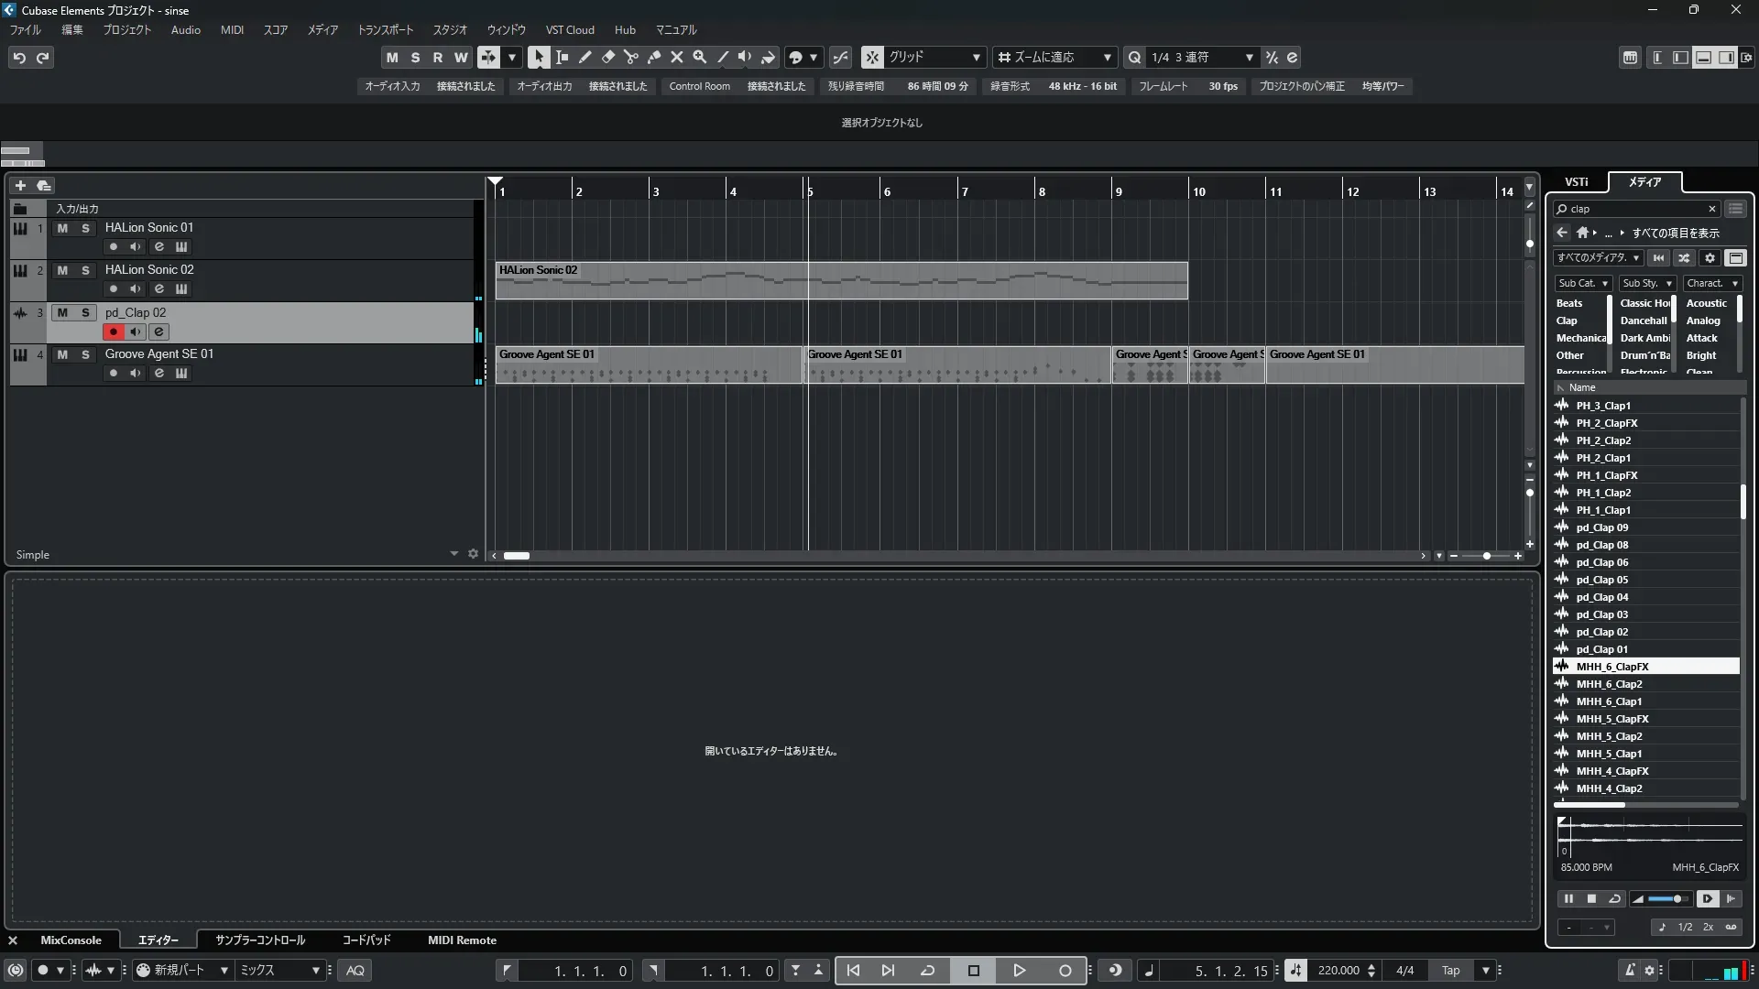Disable record on pd_Clap 02 track
The width and height of the screenshot is (1759, 989).
[114, 331]
